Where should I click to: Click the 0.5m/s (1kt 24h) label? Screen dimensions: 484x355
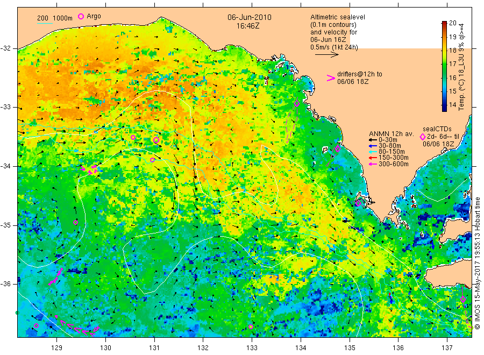pos(334,47)
